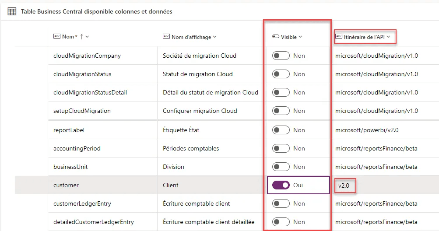Select the customer row name cell
The height and width of the screenshot is (231, 439).
pyautogui.click(x=66, y=185)
